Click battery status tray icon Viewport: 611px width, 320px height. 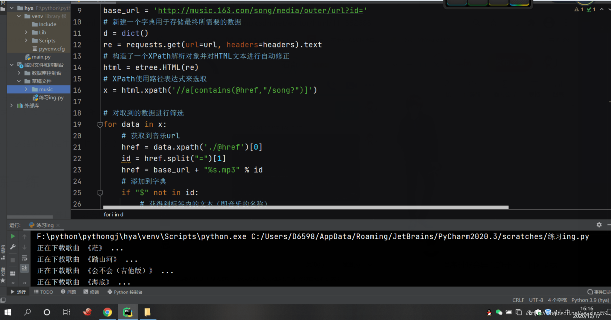click(509, 312)
